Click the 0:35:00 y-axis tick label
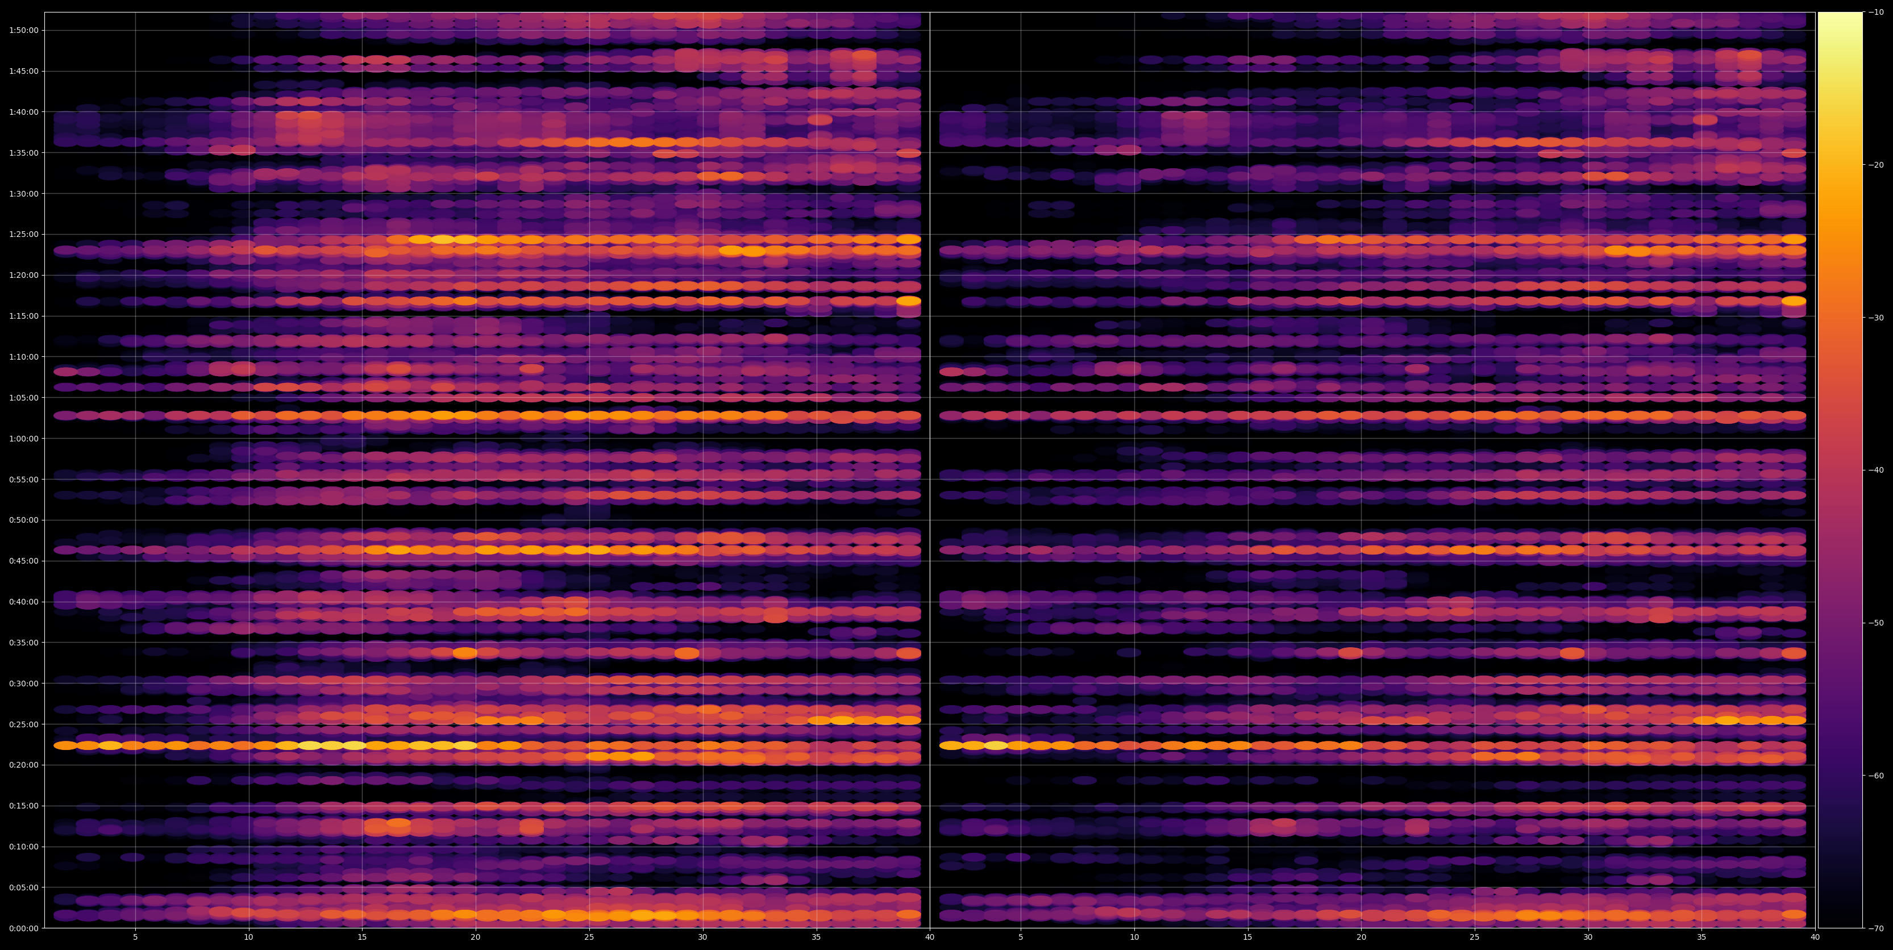Image resolution: width=1893 pixels, height=950 pixels. (x=23, y=642)
